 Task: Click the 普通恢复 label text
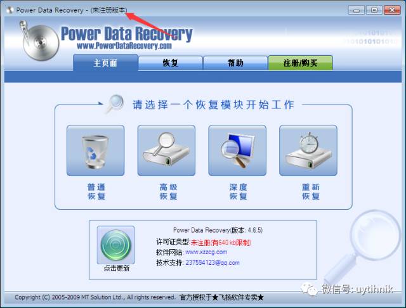tap(96, 191)
